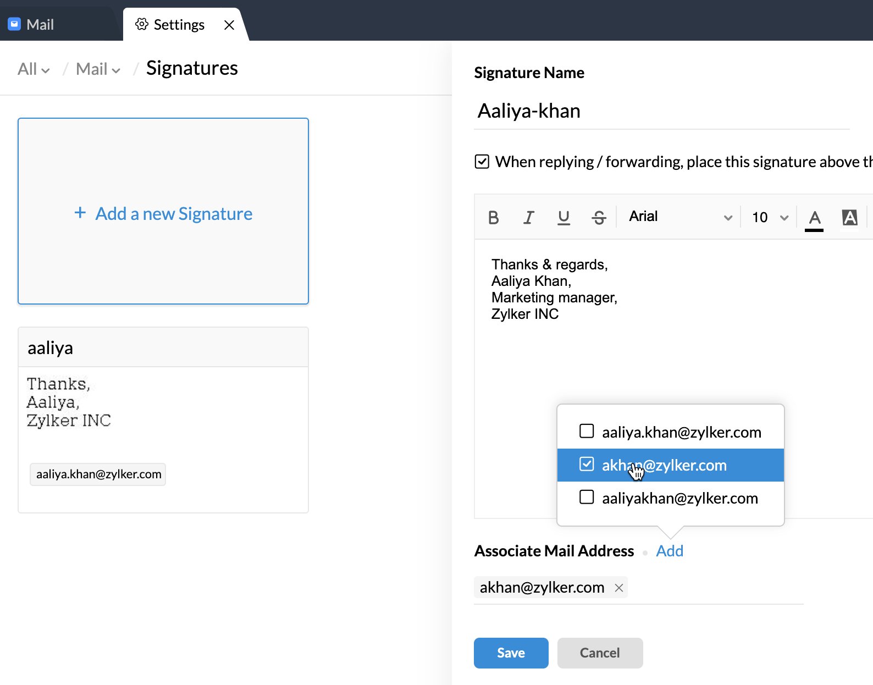873x685 pixels.
Task: Open the Arial font family dropdown
Action: (680, 217)
